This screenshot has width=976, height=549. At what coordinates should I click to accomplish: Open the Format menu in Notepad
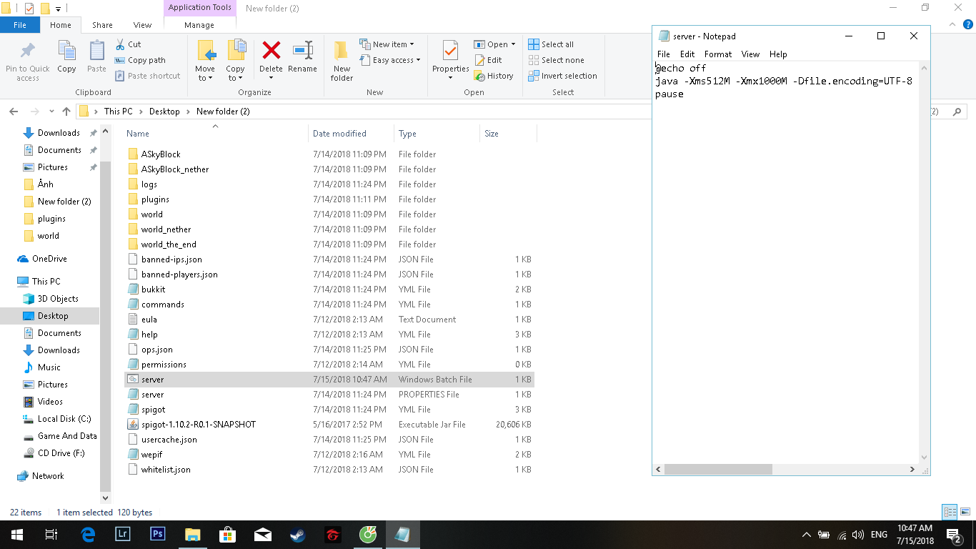click(717, 54)
